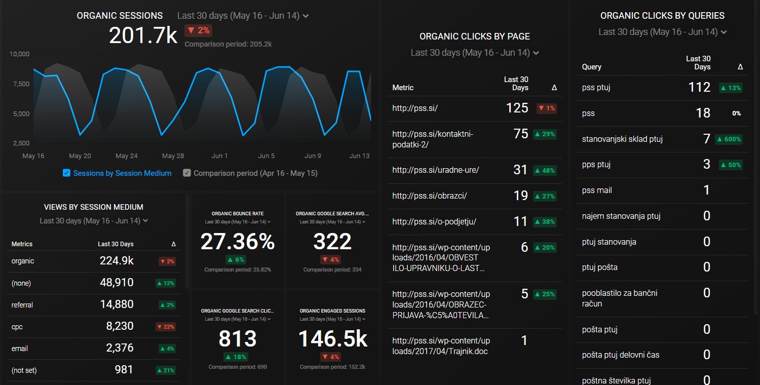Click the 146.5k engaged sessions value
The height and width of the screenshot is (385, 760).
(332, 338)
